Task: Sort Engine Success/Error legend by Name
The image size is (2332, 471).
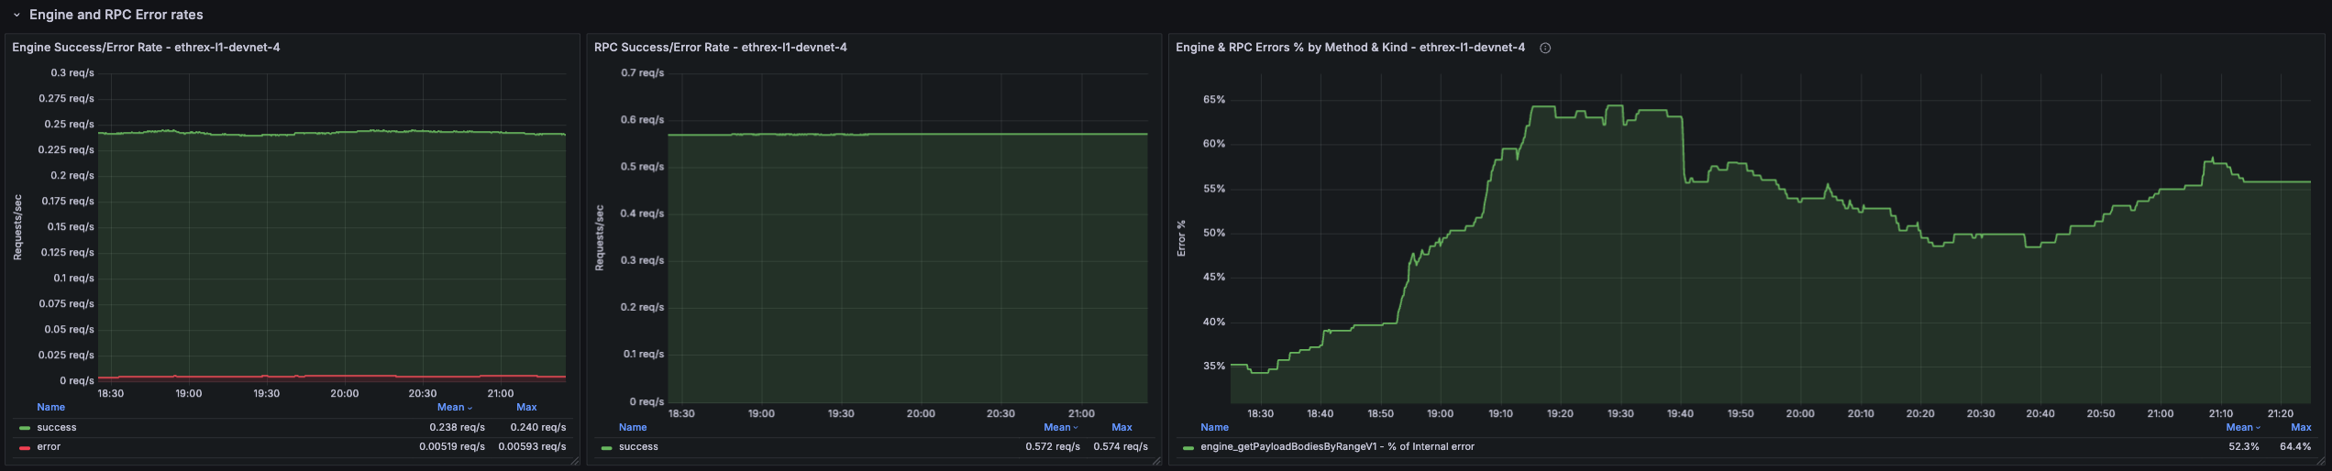Action: tap(50, 407)
